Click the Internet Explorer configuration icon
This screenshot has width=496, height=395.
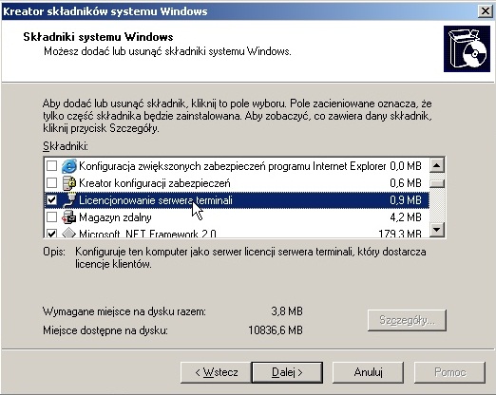click(x=68, y=166)
